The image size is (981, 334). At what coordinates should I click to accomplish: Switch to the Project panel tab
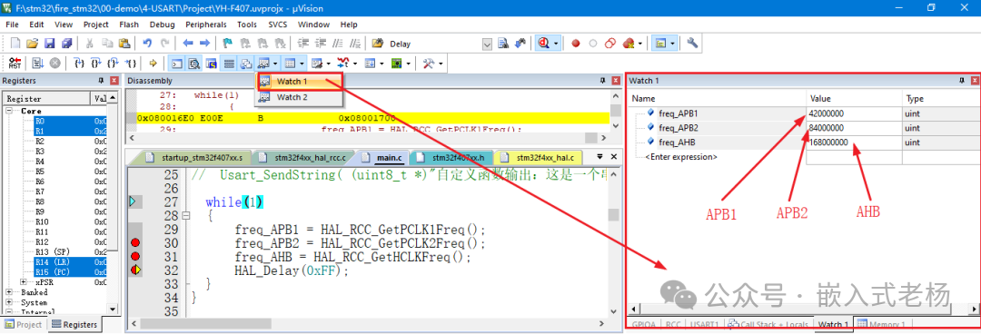coord(23,325)
